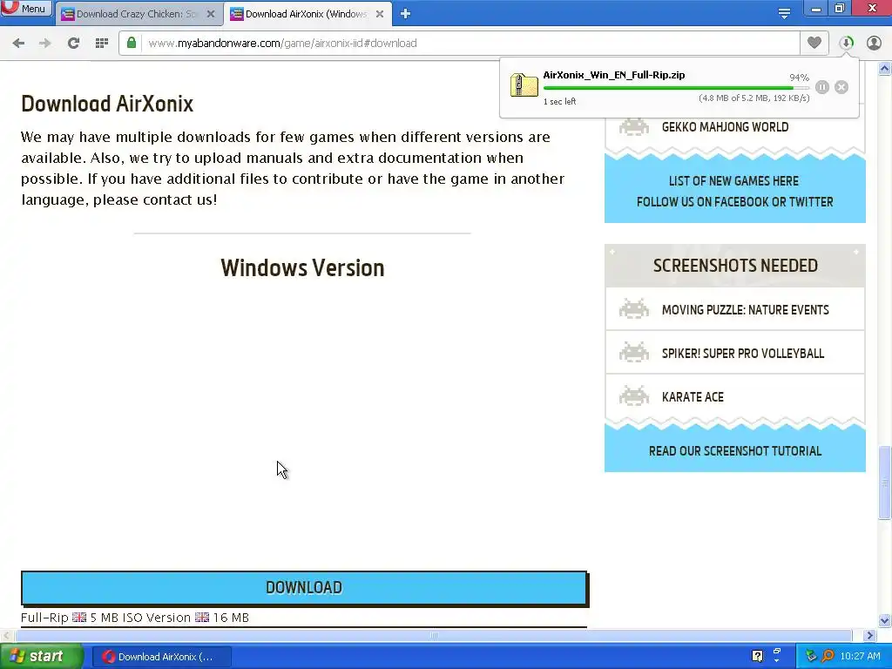892x669 pixels.
Task: Click the invader icon beside Moving Puzzle
Action: pyautogui.click(x=634, y=309)
